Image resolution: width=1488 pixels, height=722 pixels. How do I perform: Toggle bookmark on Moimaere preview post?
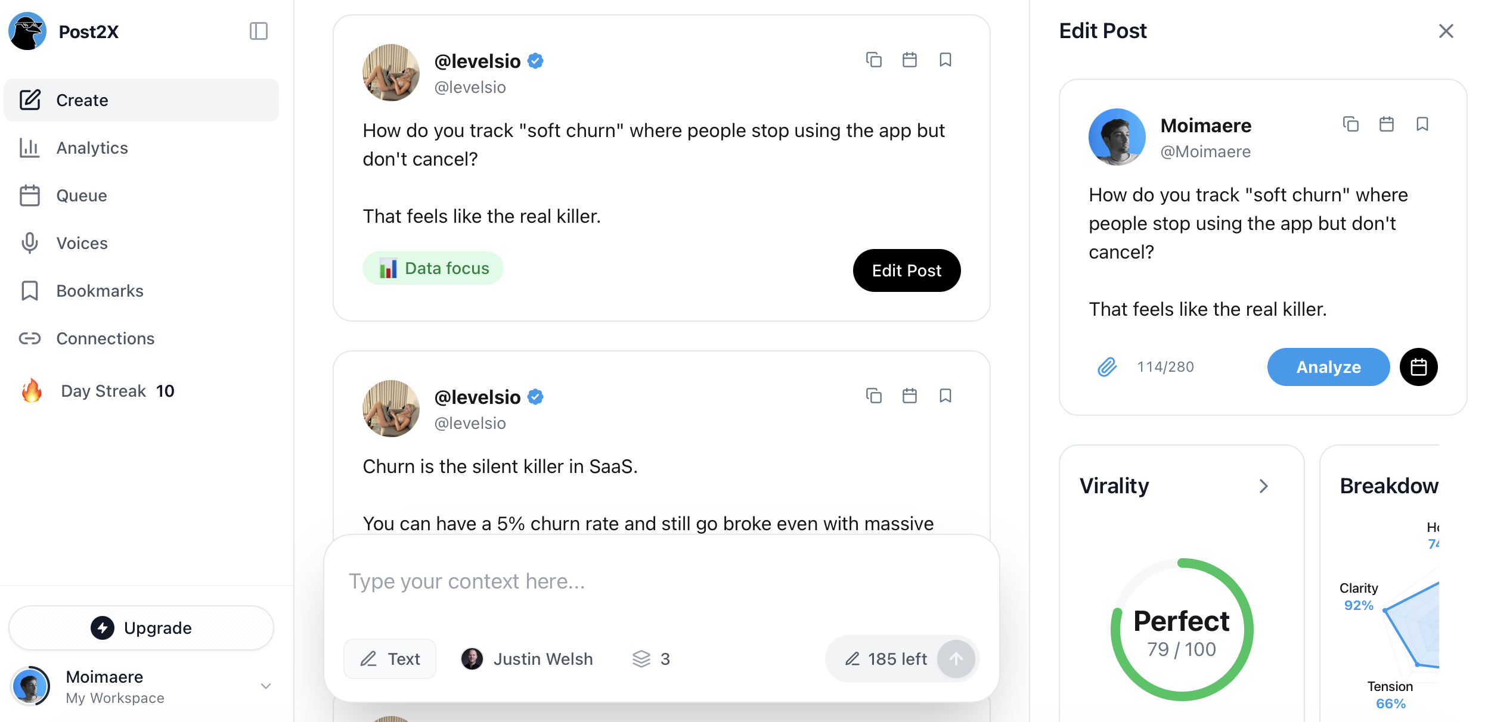point(1422,124)
